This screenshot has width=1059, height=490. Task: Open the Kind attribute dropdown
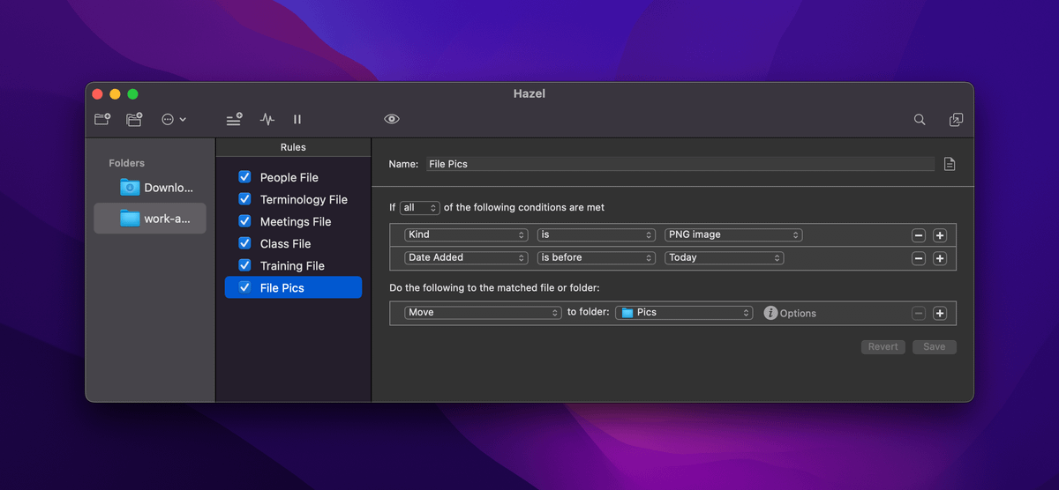[x=466, y=235]
